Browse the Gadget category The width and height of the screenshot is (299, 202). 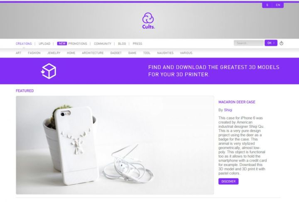116,53
